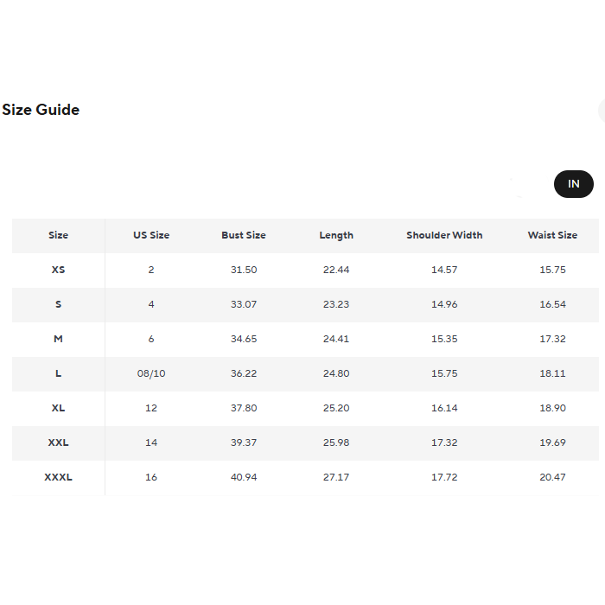This screenshot has height=605, width=605.
Task: Choose the XXXL size row label
Action: pyautogui.click(x=58, y=477)
